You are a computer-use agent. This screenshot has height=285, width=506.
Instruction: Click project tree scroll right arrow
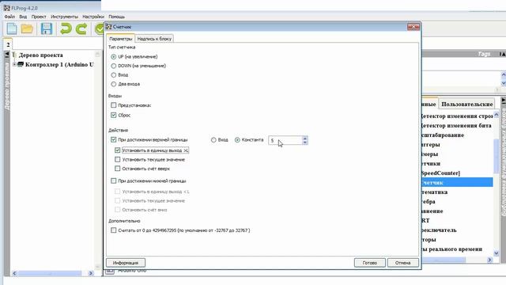click(90, 273)
